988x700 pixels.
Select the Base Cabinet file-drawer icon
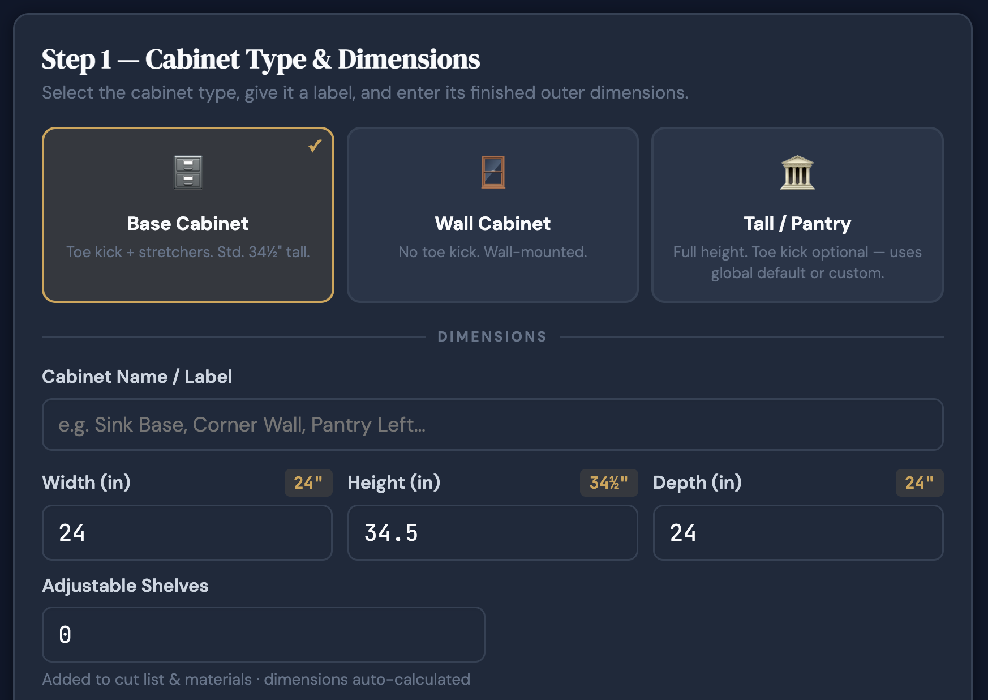(187, 173)
